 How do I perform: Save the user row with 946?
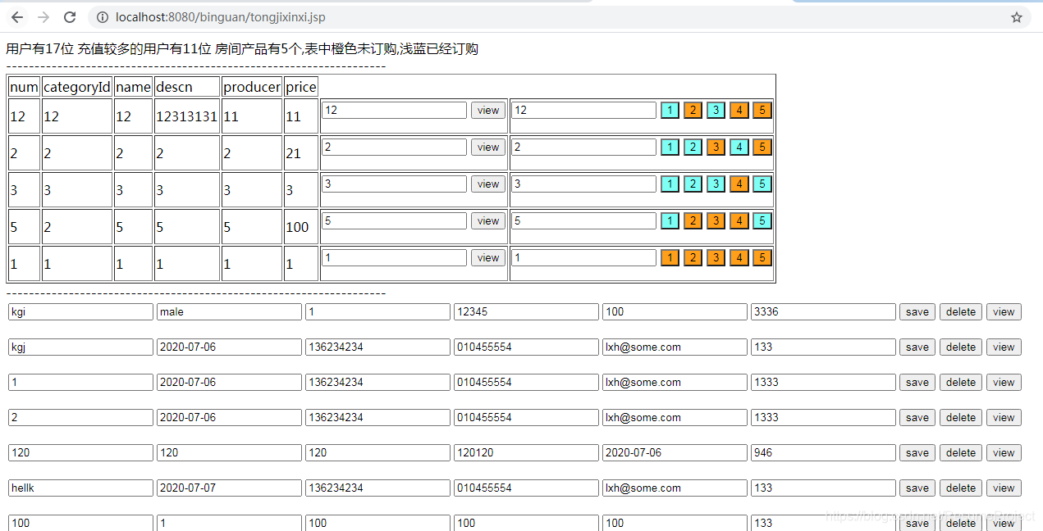point(917,453)
